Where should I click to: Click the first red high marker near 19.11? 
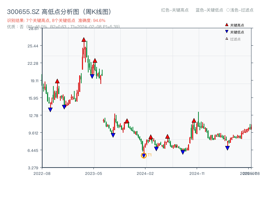(57, 81)
